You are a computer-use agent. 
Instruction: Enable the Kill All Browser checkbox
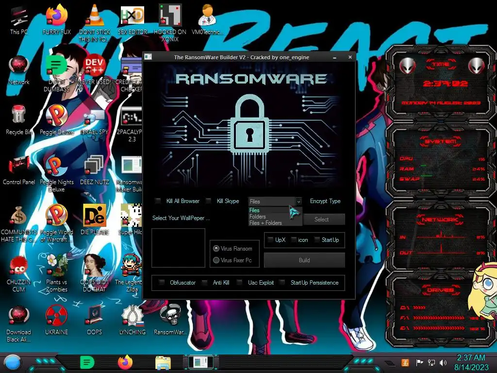[x=158, y=201]
